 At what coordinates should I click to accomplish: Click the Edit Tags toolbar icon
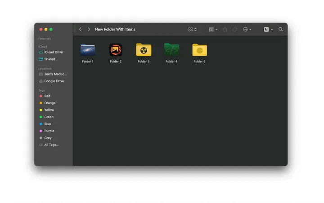(x=235, y=29)
